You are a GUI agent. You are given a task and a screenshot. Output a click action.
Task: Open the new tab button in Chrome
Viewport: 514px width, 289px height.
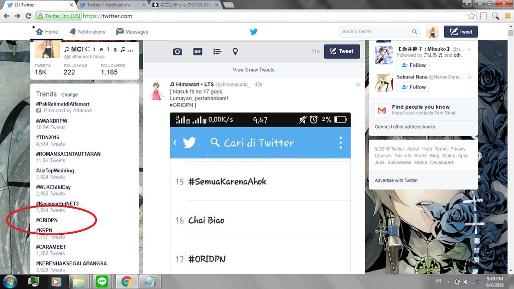pyautogui.click(x=229, y=5)
